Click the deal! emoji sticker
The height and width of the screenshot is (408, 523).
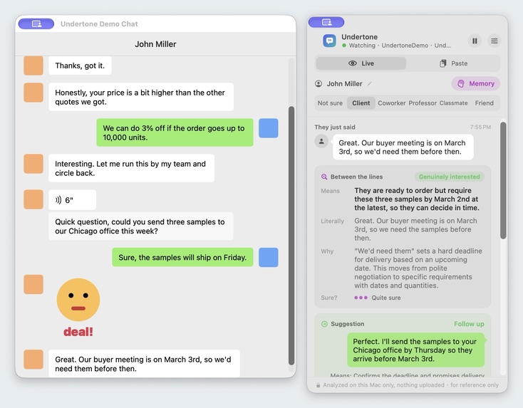point(78,307)
